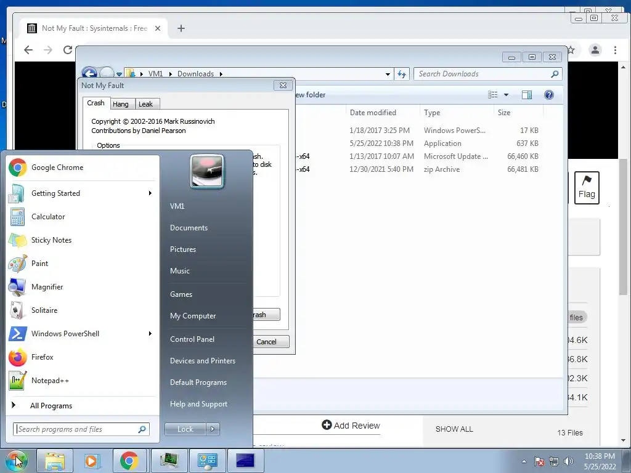The height and width of the screenshot is (473, 631).
Task: Toggle the Explorer preview pane icon
Action: 527,95
